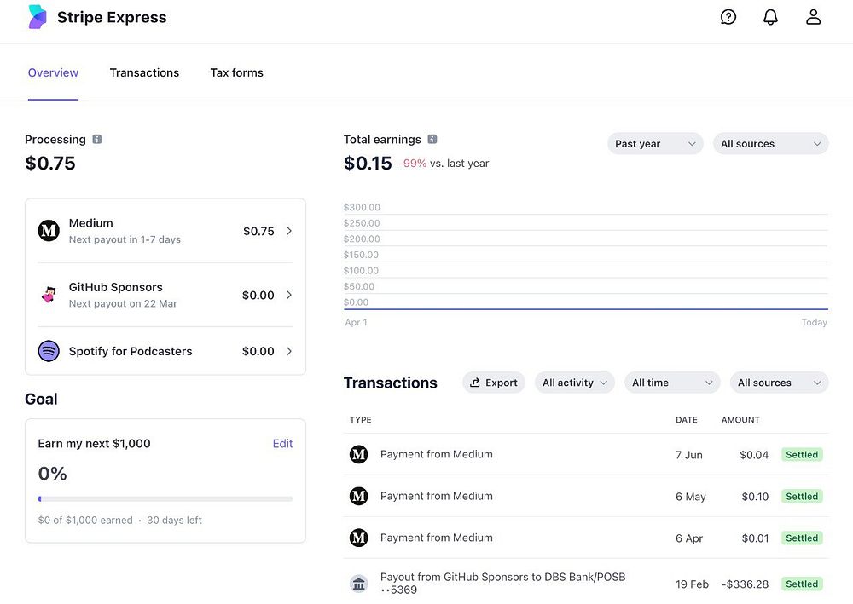The width and height of the screenshot is (853, 604).
Task: Click the Processing info icon
Action: coord(97,139)
